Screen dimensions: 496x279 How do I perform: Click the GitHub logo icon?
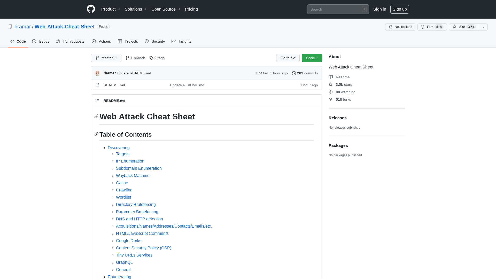click(91, 9)
